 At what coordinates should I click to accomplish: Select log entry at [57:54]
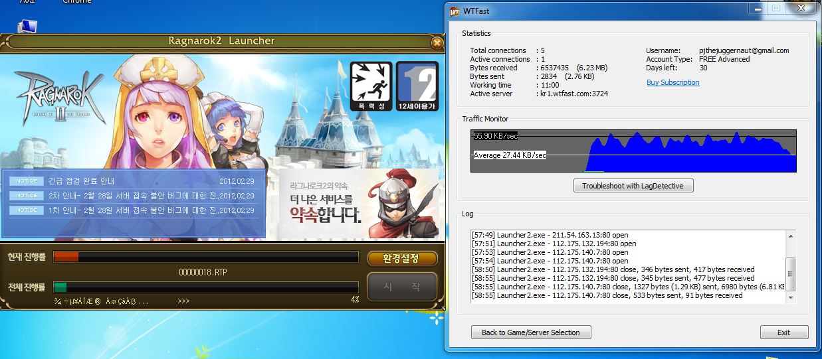(550, 261)
